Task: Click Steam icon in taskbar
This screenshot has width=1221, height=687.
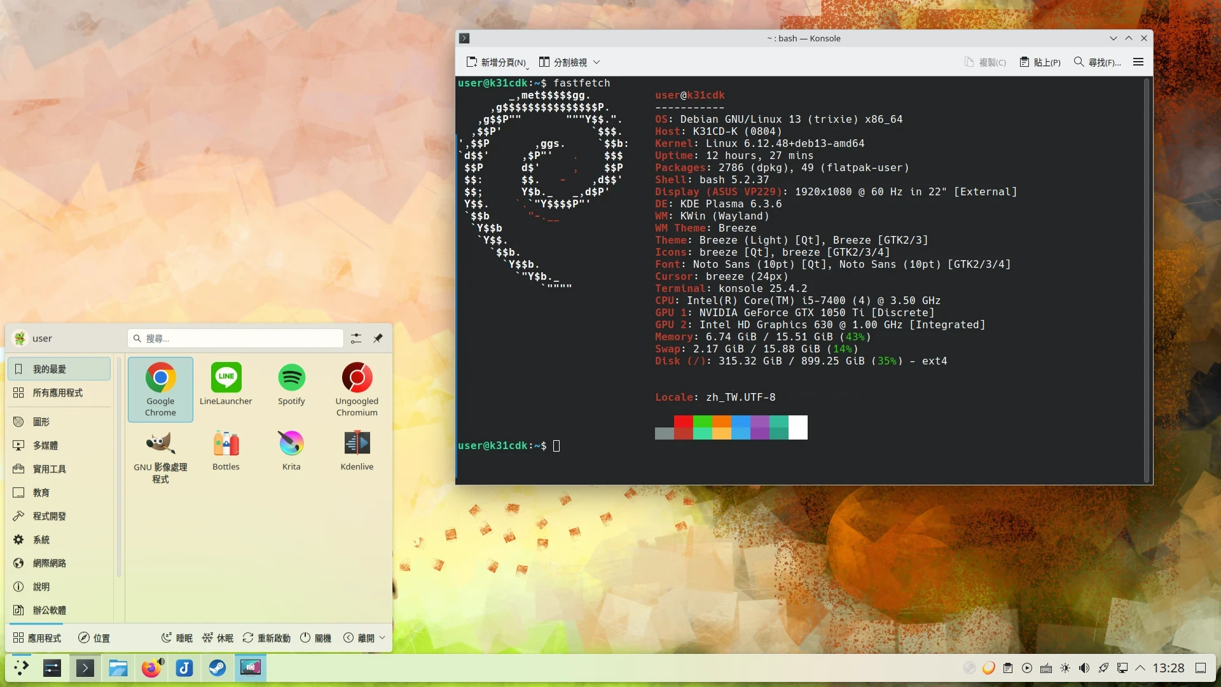Action: (217, 668)
